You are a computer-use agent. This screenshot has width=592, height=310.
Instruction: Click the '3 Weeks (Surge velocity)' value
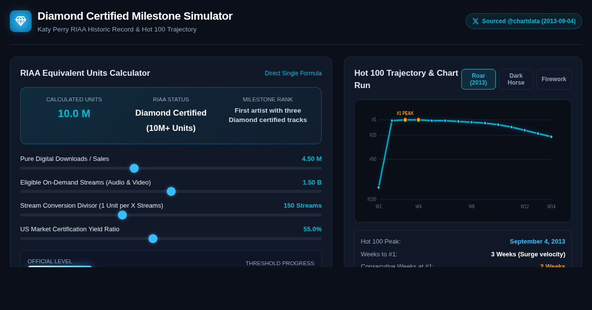528,254
